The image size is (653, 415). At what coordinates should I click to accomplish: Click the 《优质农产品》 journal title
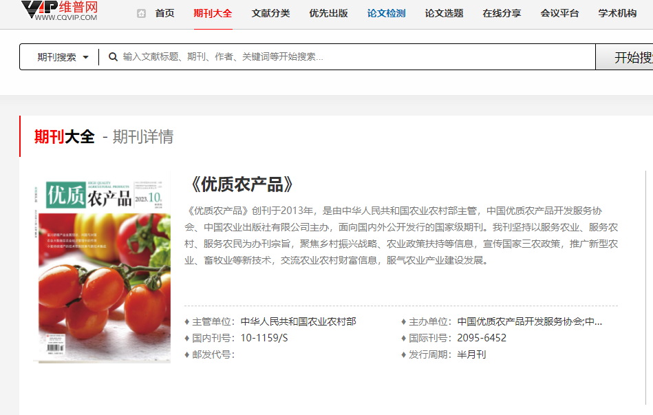pyautogui.click(x=241, y=184)
